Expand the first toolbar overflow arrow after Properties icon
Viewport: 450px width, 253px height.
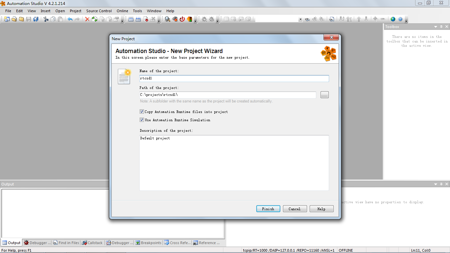[x=123, y=20]
